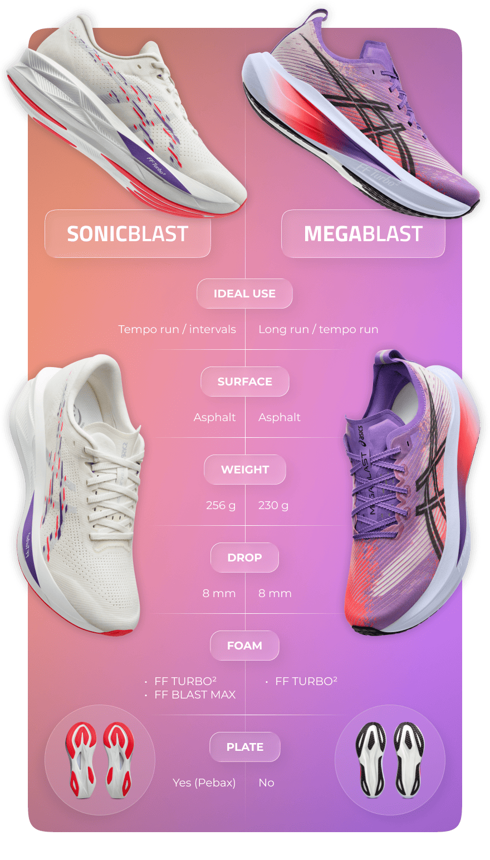This screenshot has height=860, width=490.
Task: Select the PLATE label pill
Action: pyautogui.click(x=245, y=747)
